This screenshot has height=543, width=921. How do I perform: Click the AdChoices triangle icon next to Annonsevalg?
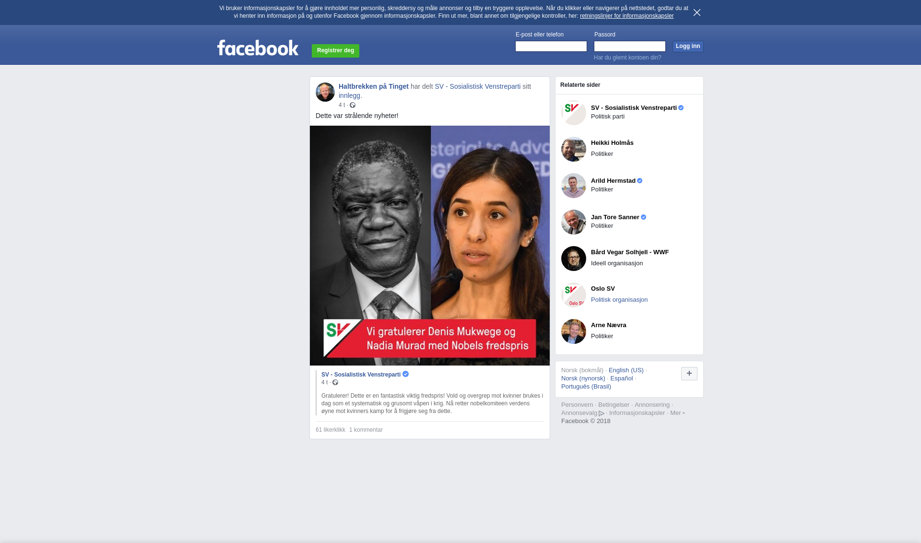point(602,413)
